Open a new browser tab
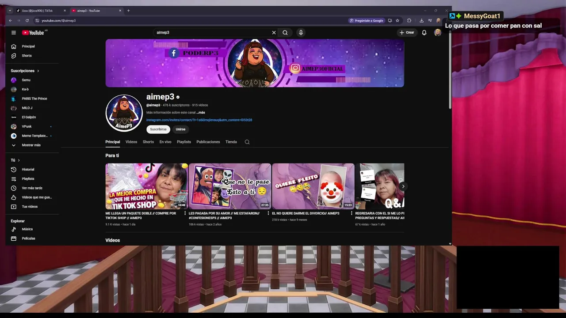Image resolution: width=566 pixels, height=318 pixels. coord(129,11)
